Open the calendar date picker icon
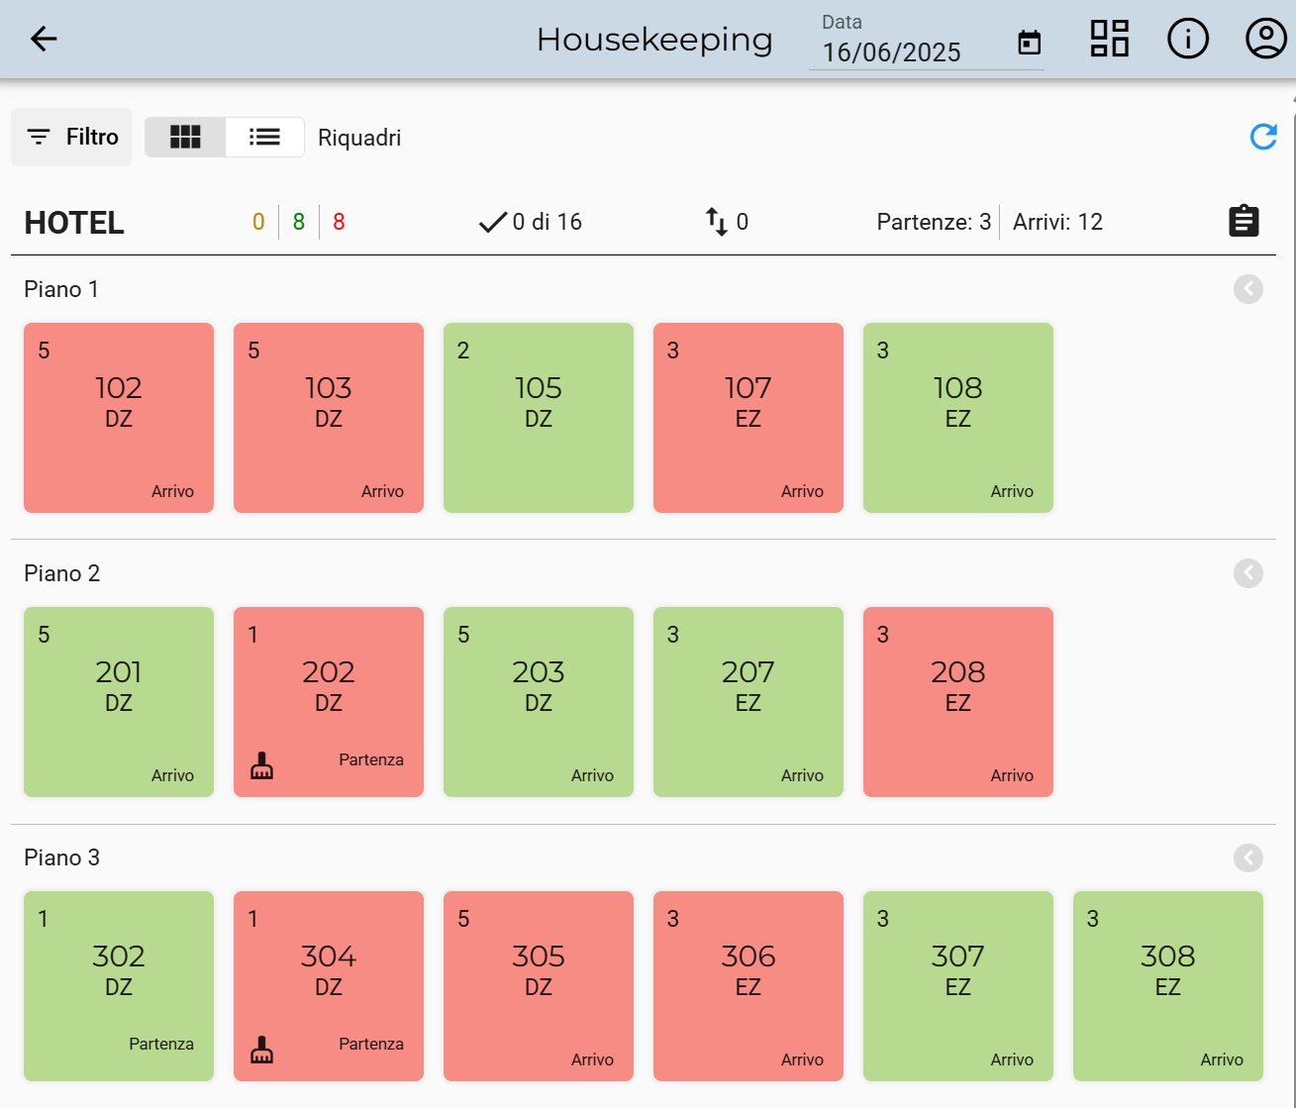1296x1108 pixels. tap(1030, 43)
